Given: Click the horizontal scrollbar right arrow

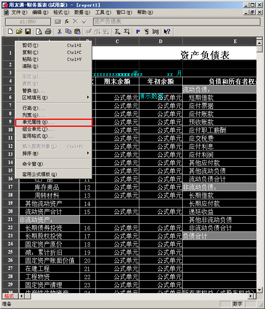Looking at the screenshot, I should point(251,296).
